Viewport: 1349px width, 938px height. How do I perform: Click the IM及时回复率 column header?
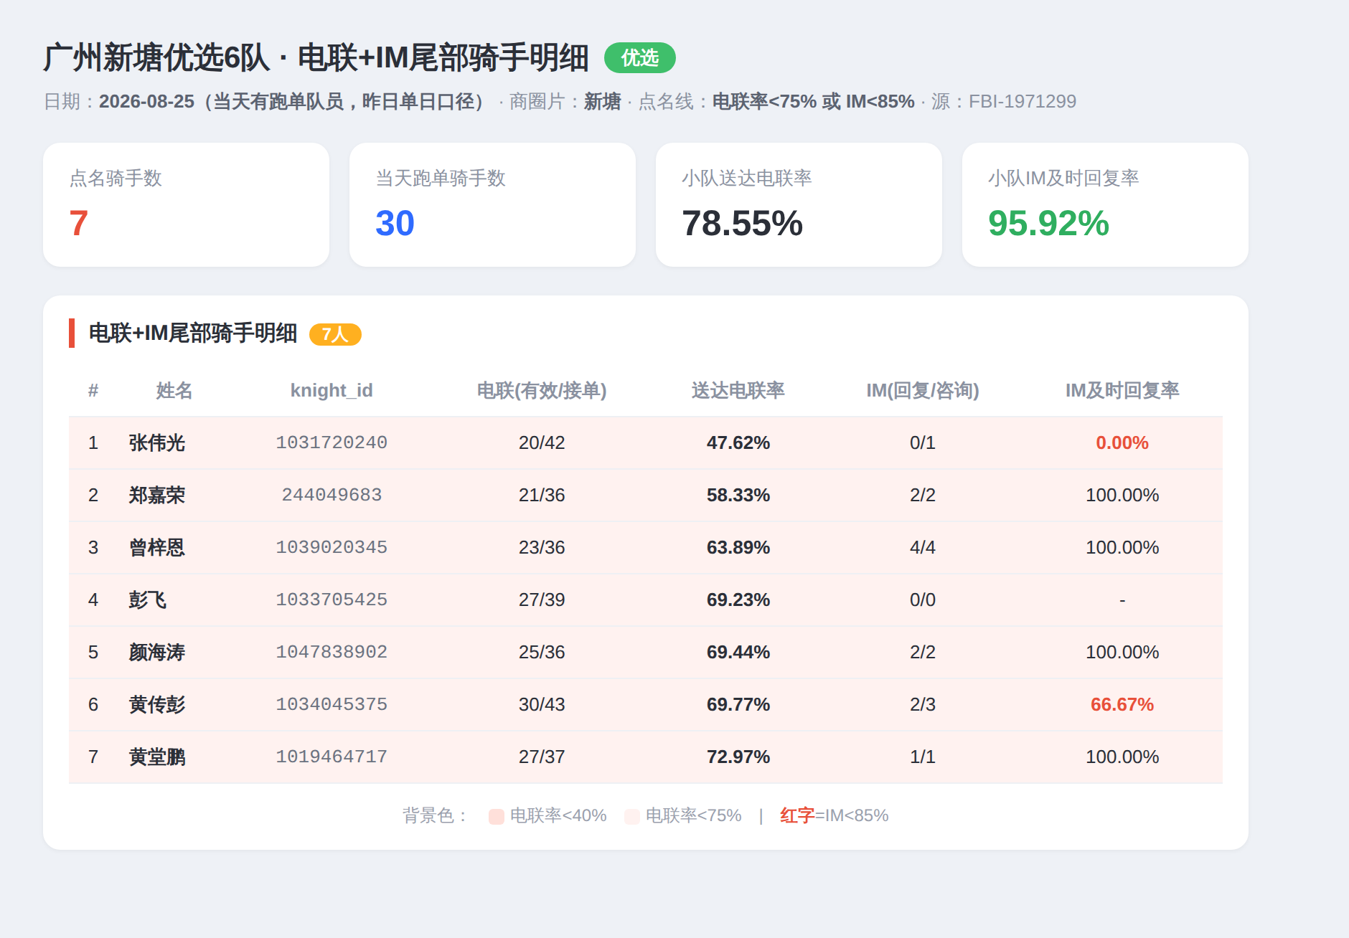(1122, 390)
